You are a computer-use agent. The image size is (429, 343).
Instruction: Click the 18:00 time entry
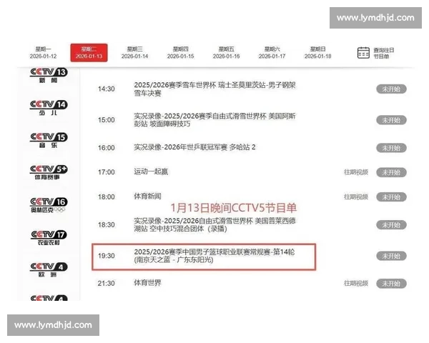point(107,197)
